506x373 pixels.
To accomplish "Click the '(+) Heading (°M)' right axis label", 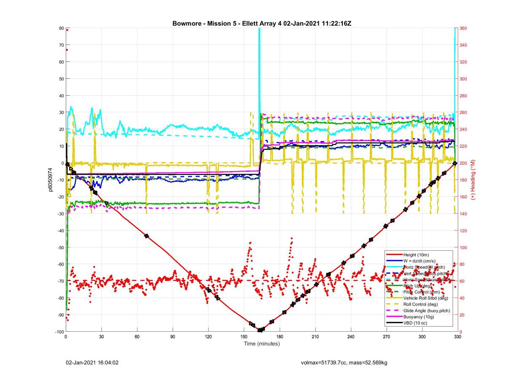I will click(473, 180).
